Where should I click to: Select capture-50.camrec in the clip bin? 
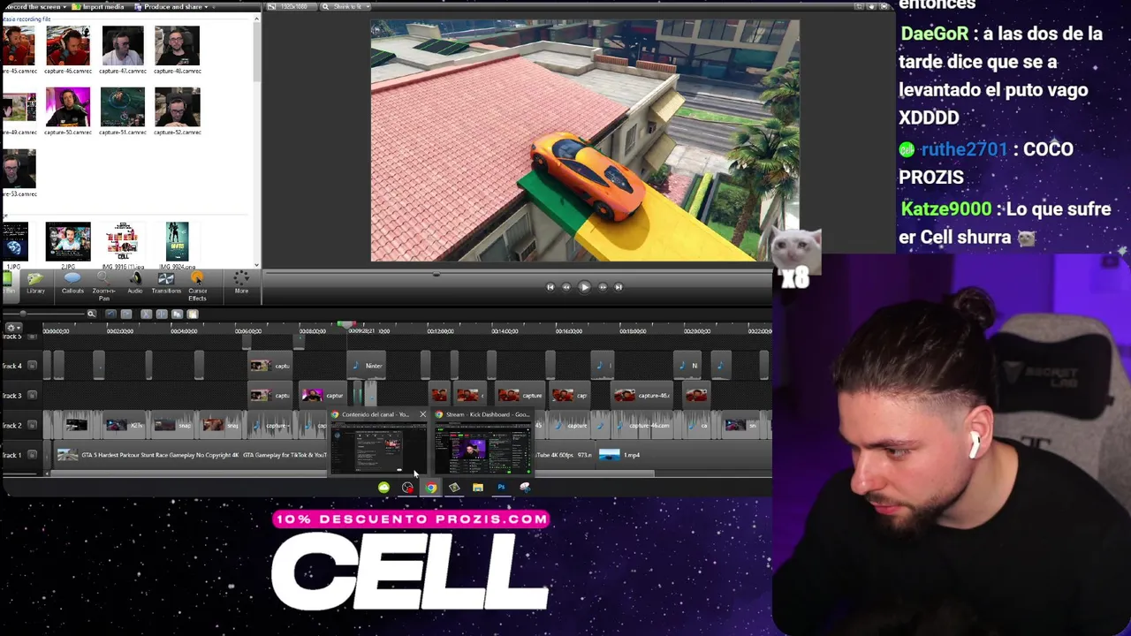pyautogui.click(x=68, y=111)
